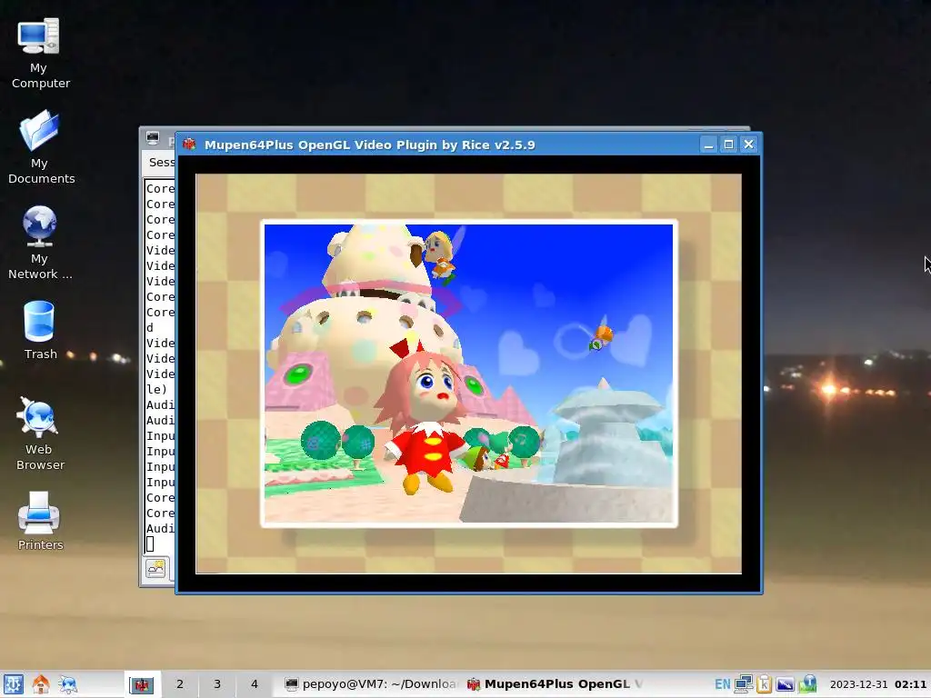Click the rightmost system tray icon before the clock
This screenshot has width=931, height=698.
(807, 684)
